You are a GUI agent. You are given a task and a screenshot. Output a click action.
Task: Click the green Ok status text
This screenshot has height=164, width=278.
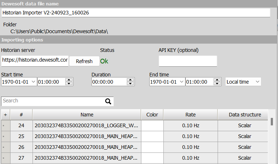(x=104, y=61)
